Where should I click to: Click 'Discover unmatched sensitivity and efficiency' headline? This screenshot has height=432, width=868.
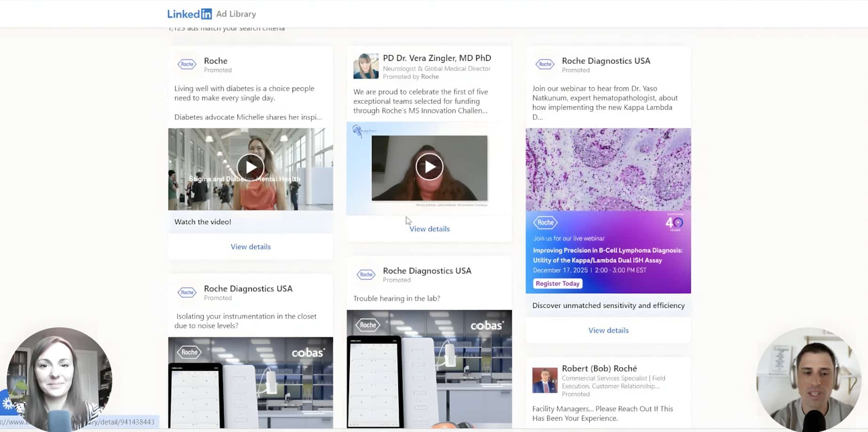tap(608, 306)
